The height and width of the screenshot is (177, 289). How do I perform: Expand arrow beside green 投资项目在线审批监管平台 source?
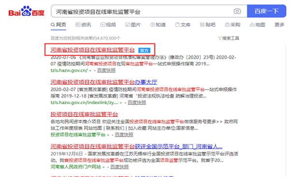coord(108,135)
